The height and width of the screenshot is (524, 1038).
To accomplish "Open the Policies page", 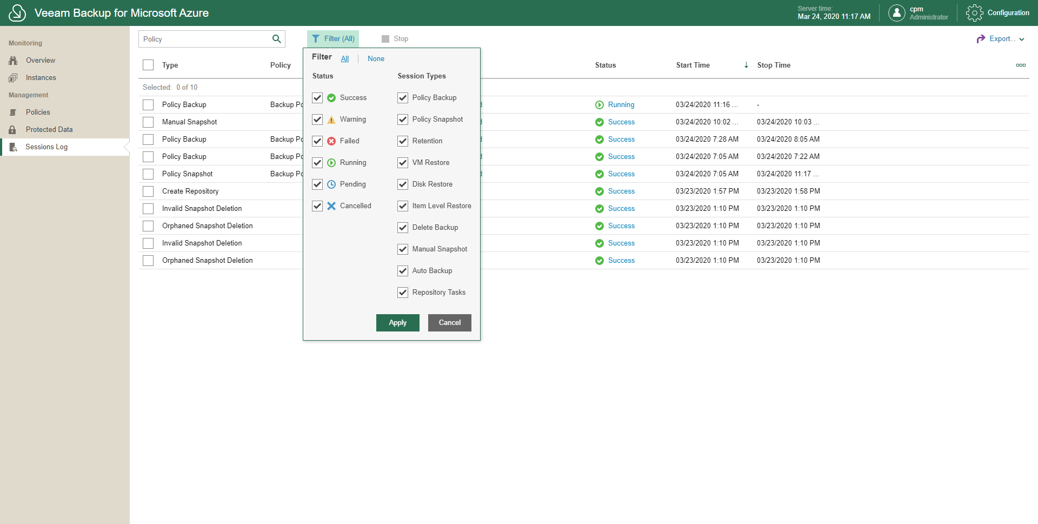I will [38, 112].
